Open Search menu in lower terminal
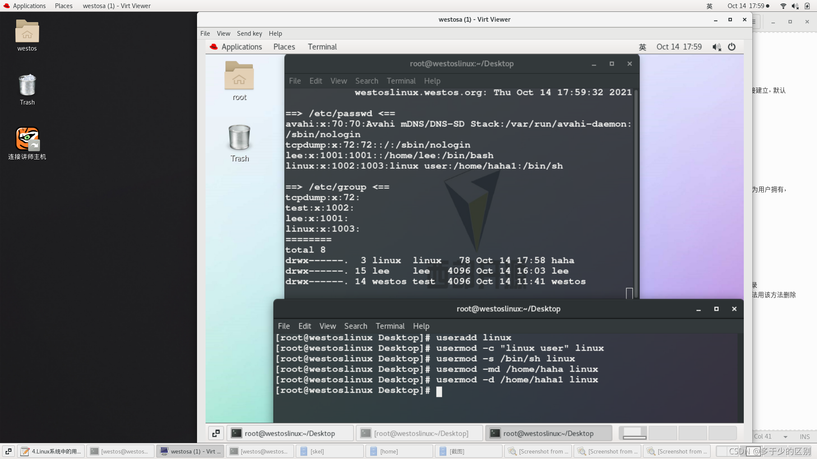 [x=355, y=326]
